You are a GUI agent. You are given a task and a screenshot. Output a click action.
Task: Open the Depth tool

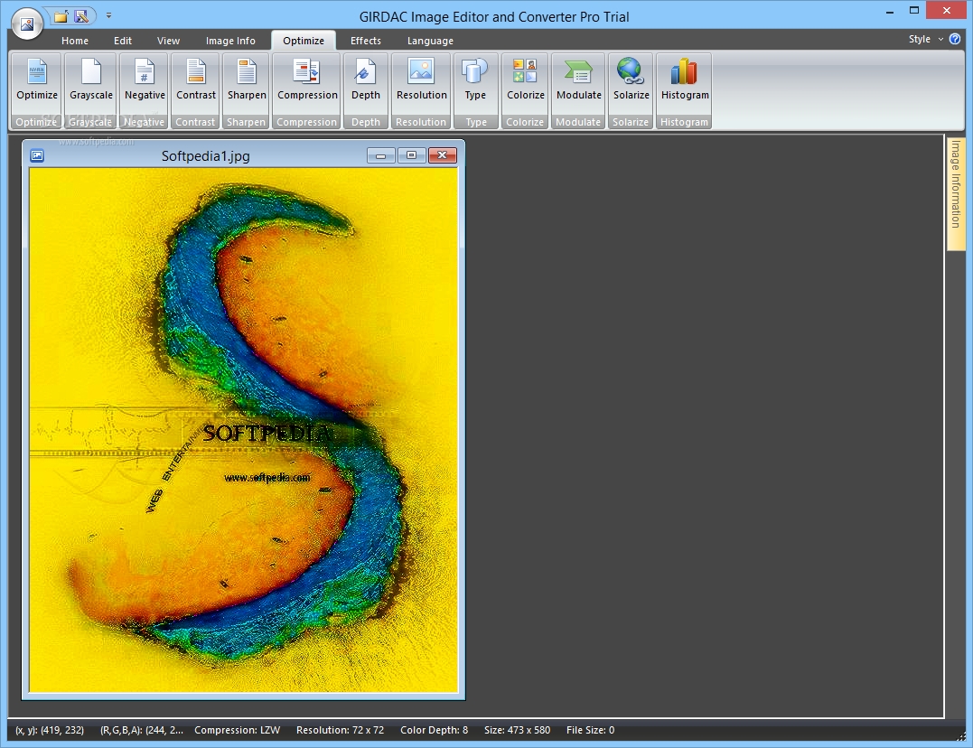coord(366,79)
